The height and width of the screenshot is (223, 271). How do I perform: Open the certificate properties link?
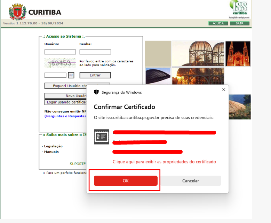(164, 162)
